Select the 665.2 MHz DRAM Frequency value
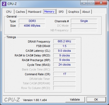This screenshot has width=109, height=105. coord(64,41)
